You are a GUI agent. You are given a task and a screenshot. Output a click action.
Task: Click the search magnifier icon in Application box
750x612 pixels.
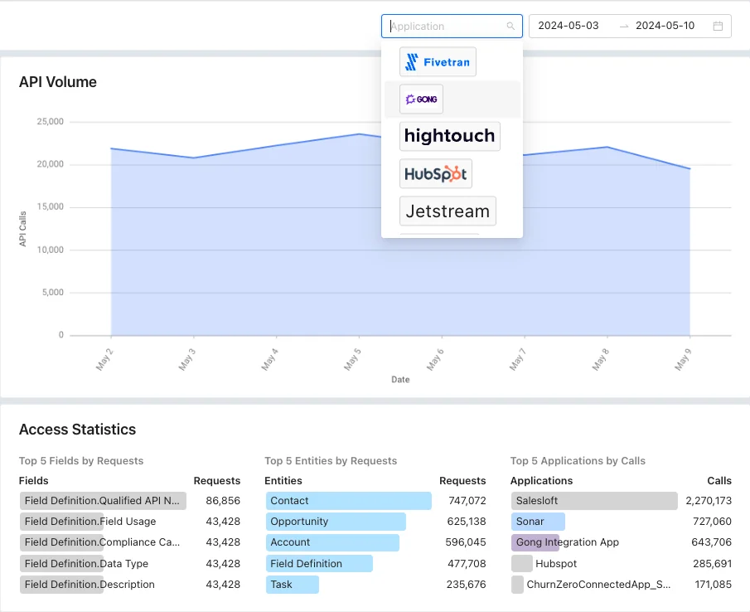coord(510,27)
